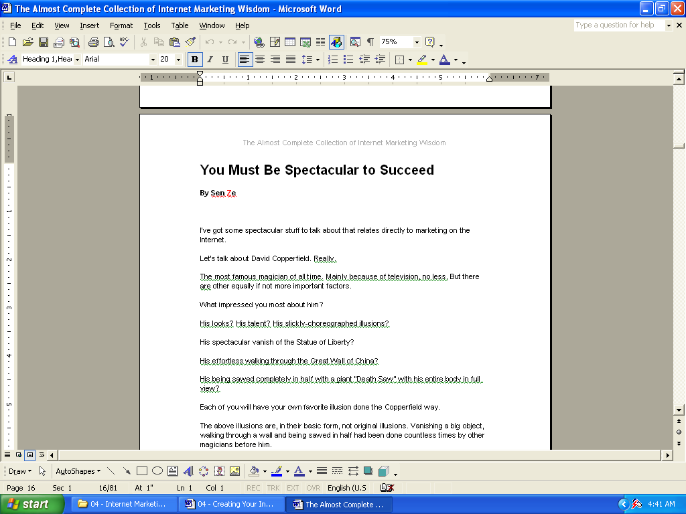Enable Align Left paragraph alignment
The width and height of the screenshot is (686, 514).
click(x=245, y=60)
